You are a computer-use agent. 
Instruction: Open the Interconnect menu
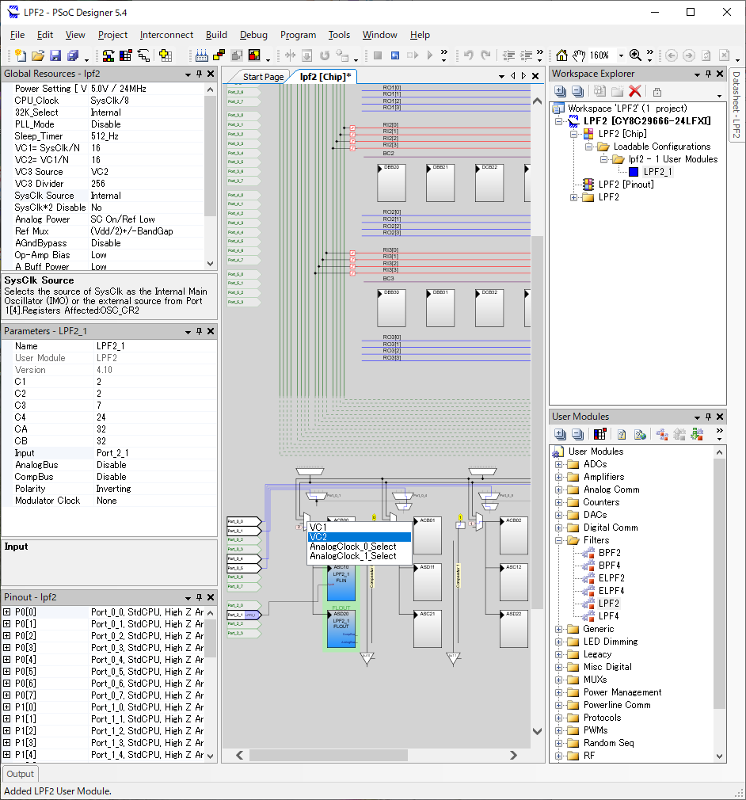(166, 35)
